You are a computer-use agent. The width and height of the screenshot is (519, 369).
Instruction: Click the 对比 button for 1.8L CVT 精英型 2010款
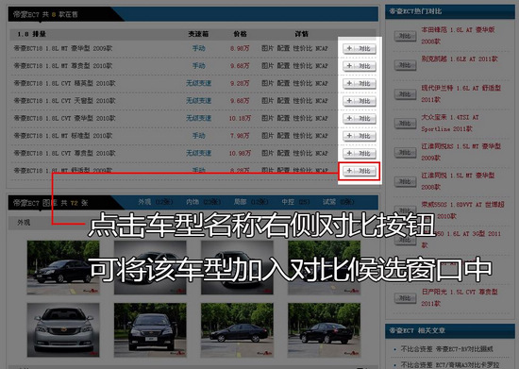[x=360, y=83]
